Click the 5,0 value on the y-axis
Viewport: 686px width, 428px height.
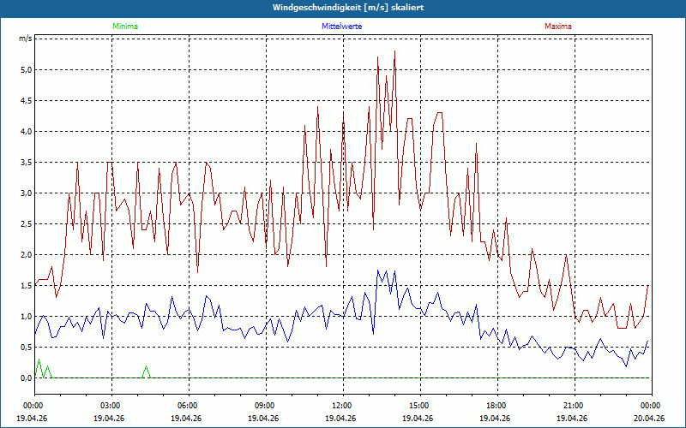(x=25, y=70)
